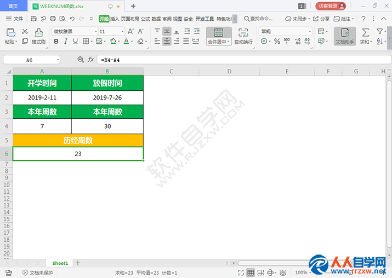The height and width of the screenshot is (278, 392).
Task: Open the File menu
Action: coord(14,19)
